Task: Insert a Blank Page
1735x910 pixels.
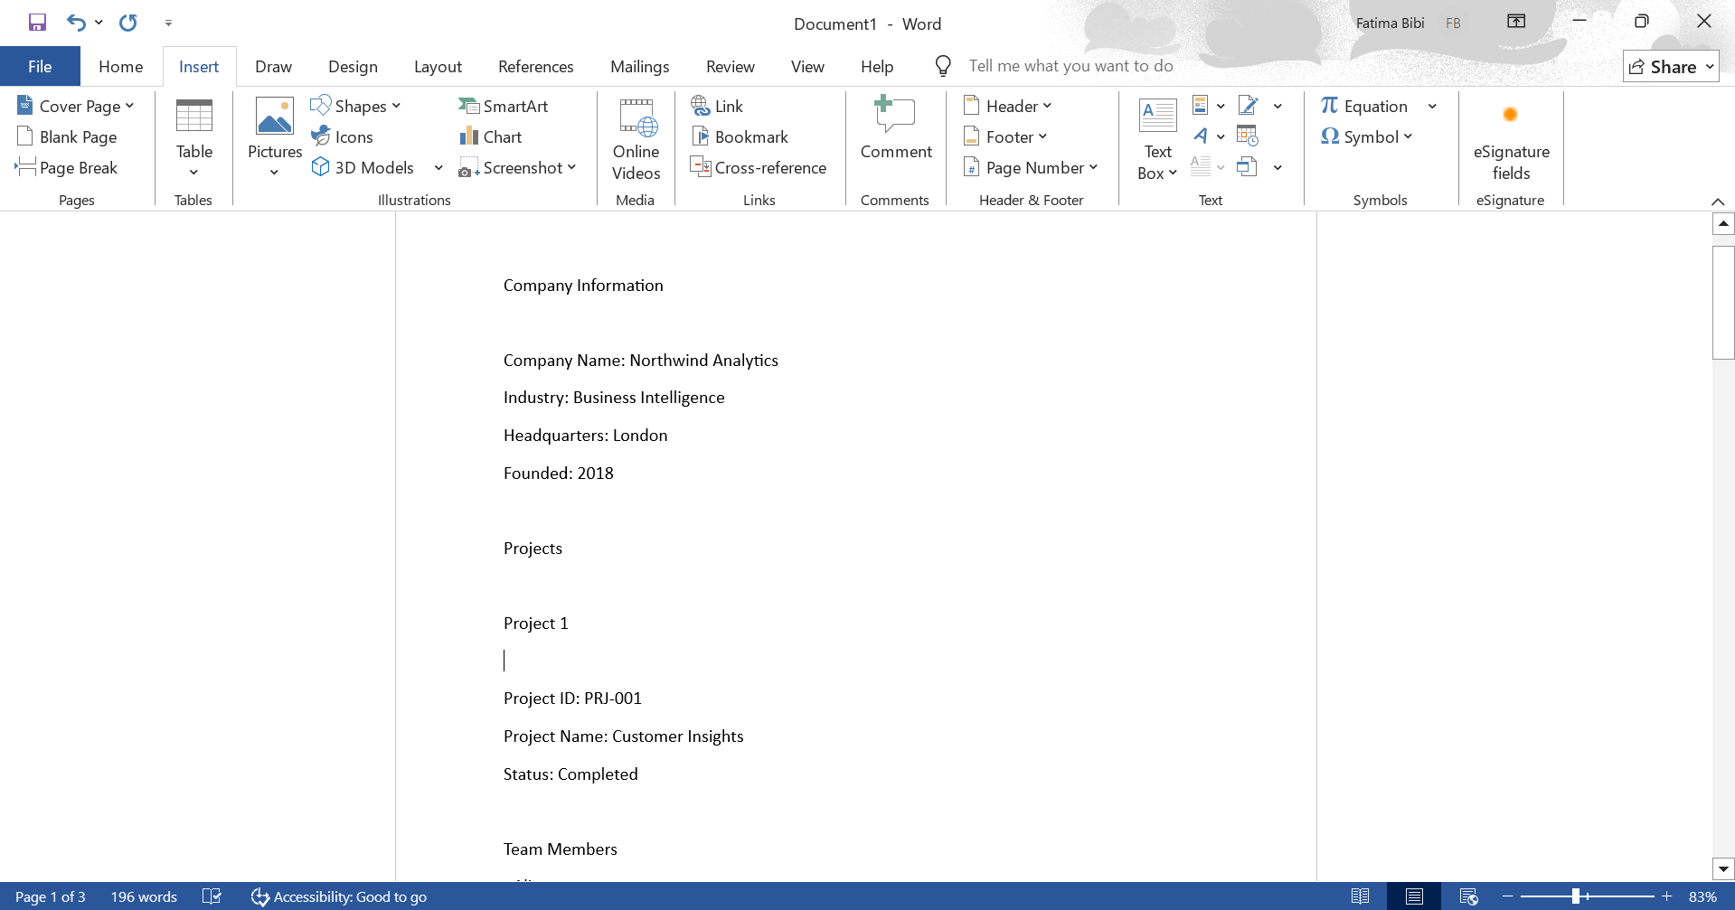Action: coord(68,136)
